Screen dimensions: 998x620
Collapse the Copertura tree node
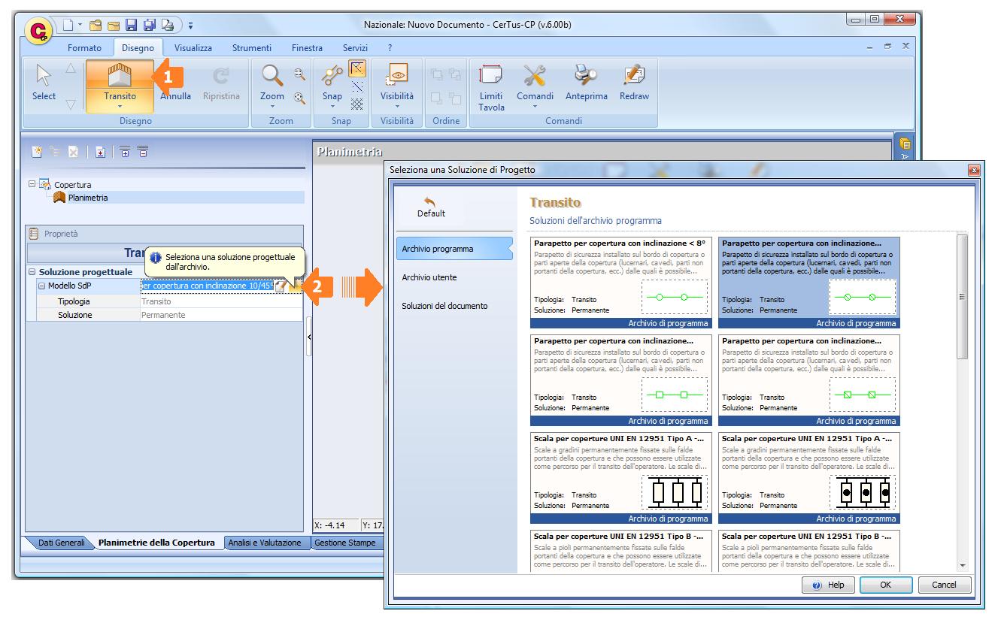coord(32,184)
